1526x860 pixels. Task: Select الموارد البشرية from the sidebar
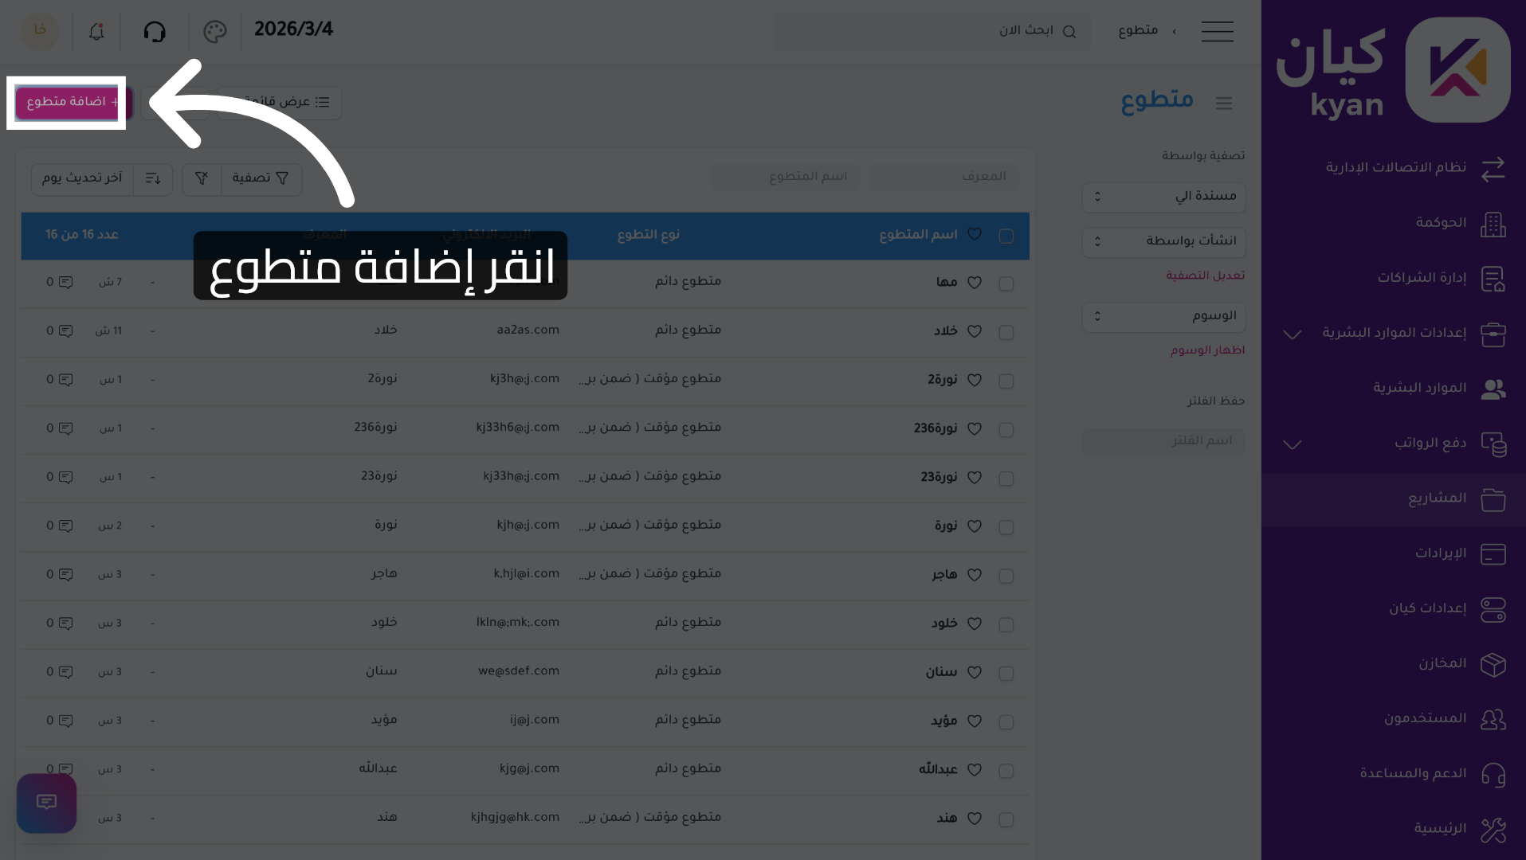1494,389
